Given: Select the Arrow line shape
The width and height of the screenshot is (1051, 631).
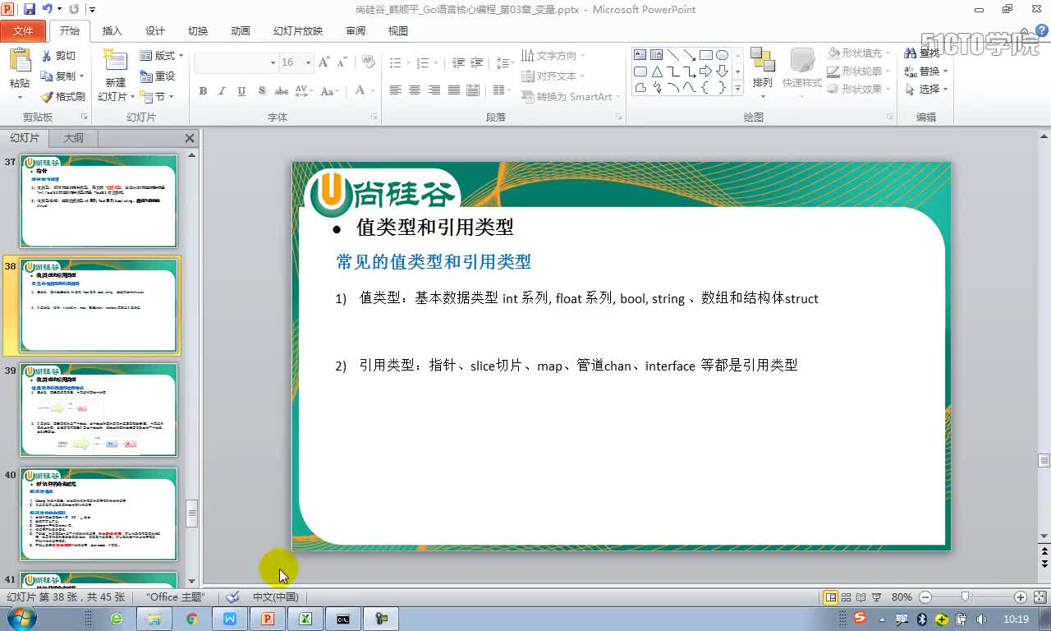Looking at the screenshot, I should [690, 55].
